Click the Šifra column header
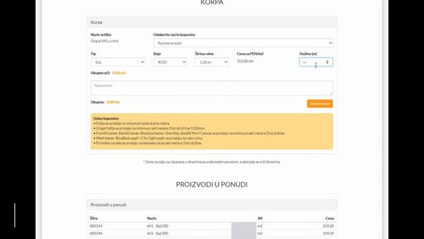This screenshot has height=239, width=424. tap(93, 218)
